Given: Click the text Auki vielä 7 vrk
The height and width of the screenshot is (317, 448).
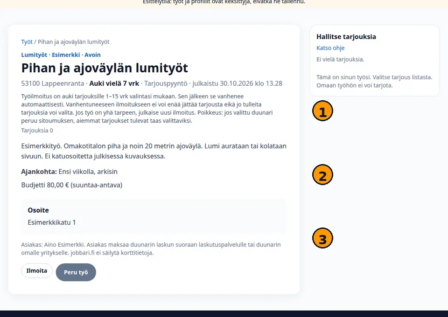Looking at the screenshot, I should (114, 83).
